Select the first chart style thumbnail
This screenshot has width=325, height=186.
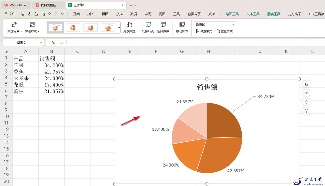[55, 27]
